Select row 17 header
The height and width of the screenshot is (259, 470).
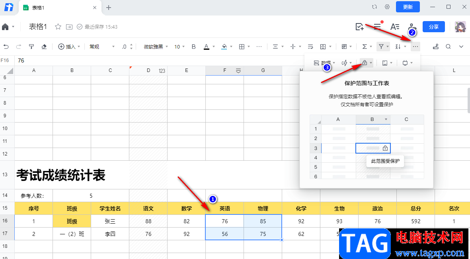[x=7, y=234]
